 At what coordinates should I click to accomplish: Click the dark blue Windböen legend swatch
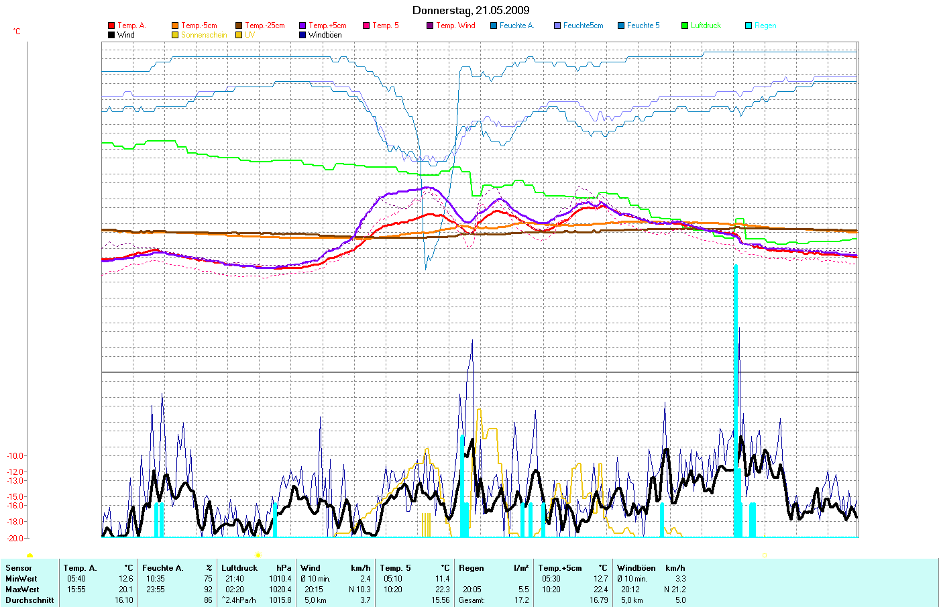click(x=302, y=35)
